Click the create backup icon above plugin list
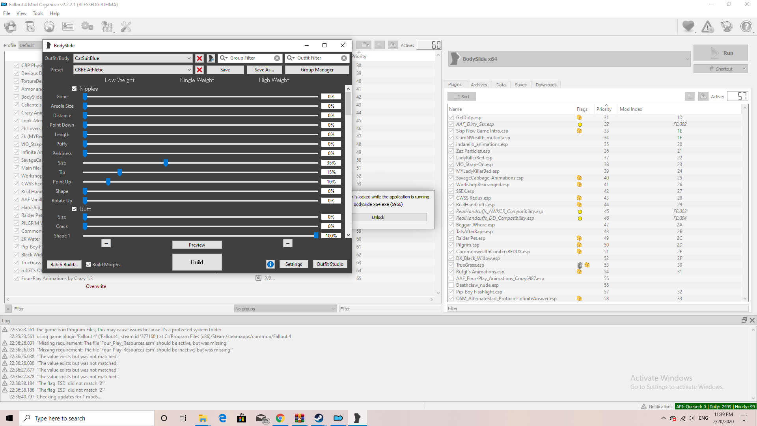Image resolution: width=757 pixels, height=426 pixels. pyautogui.click(x=703, y=96)
